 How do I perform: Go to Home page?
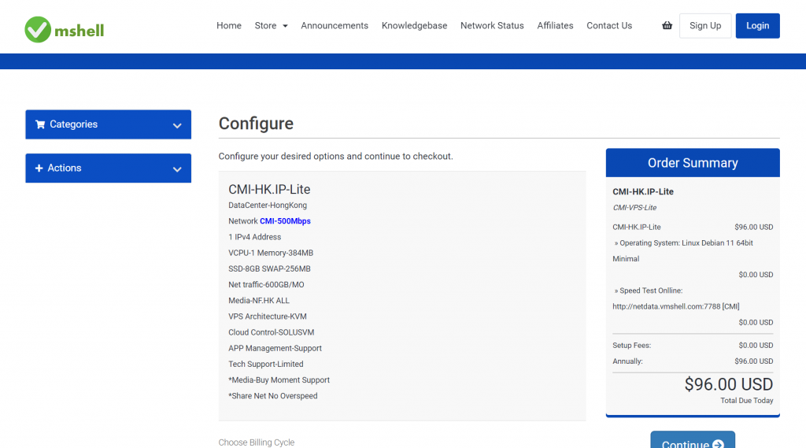229,26
